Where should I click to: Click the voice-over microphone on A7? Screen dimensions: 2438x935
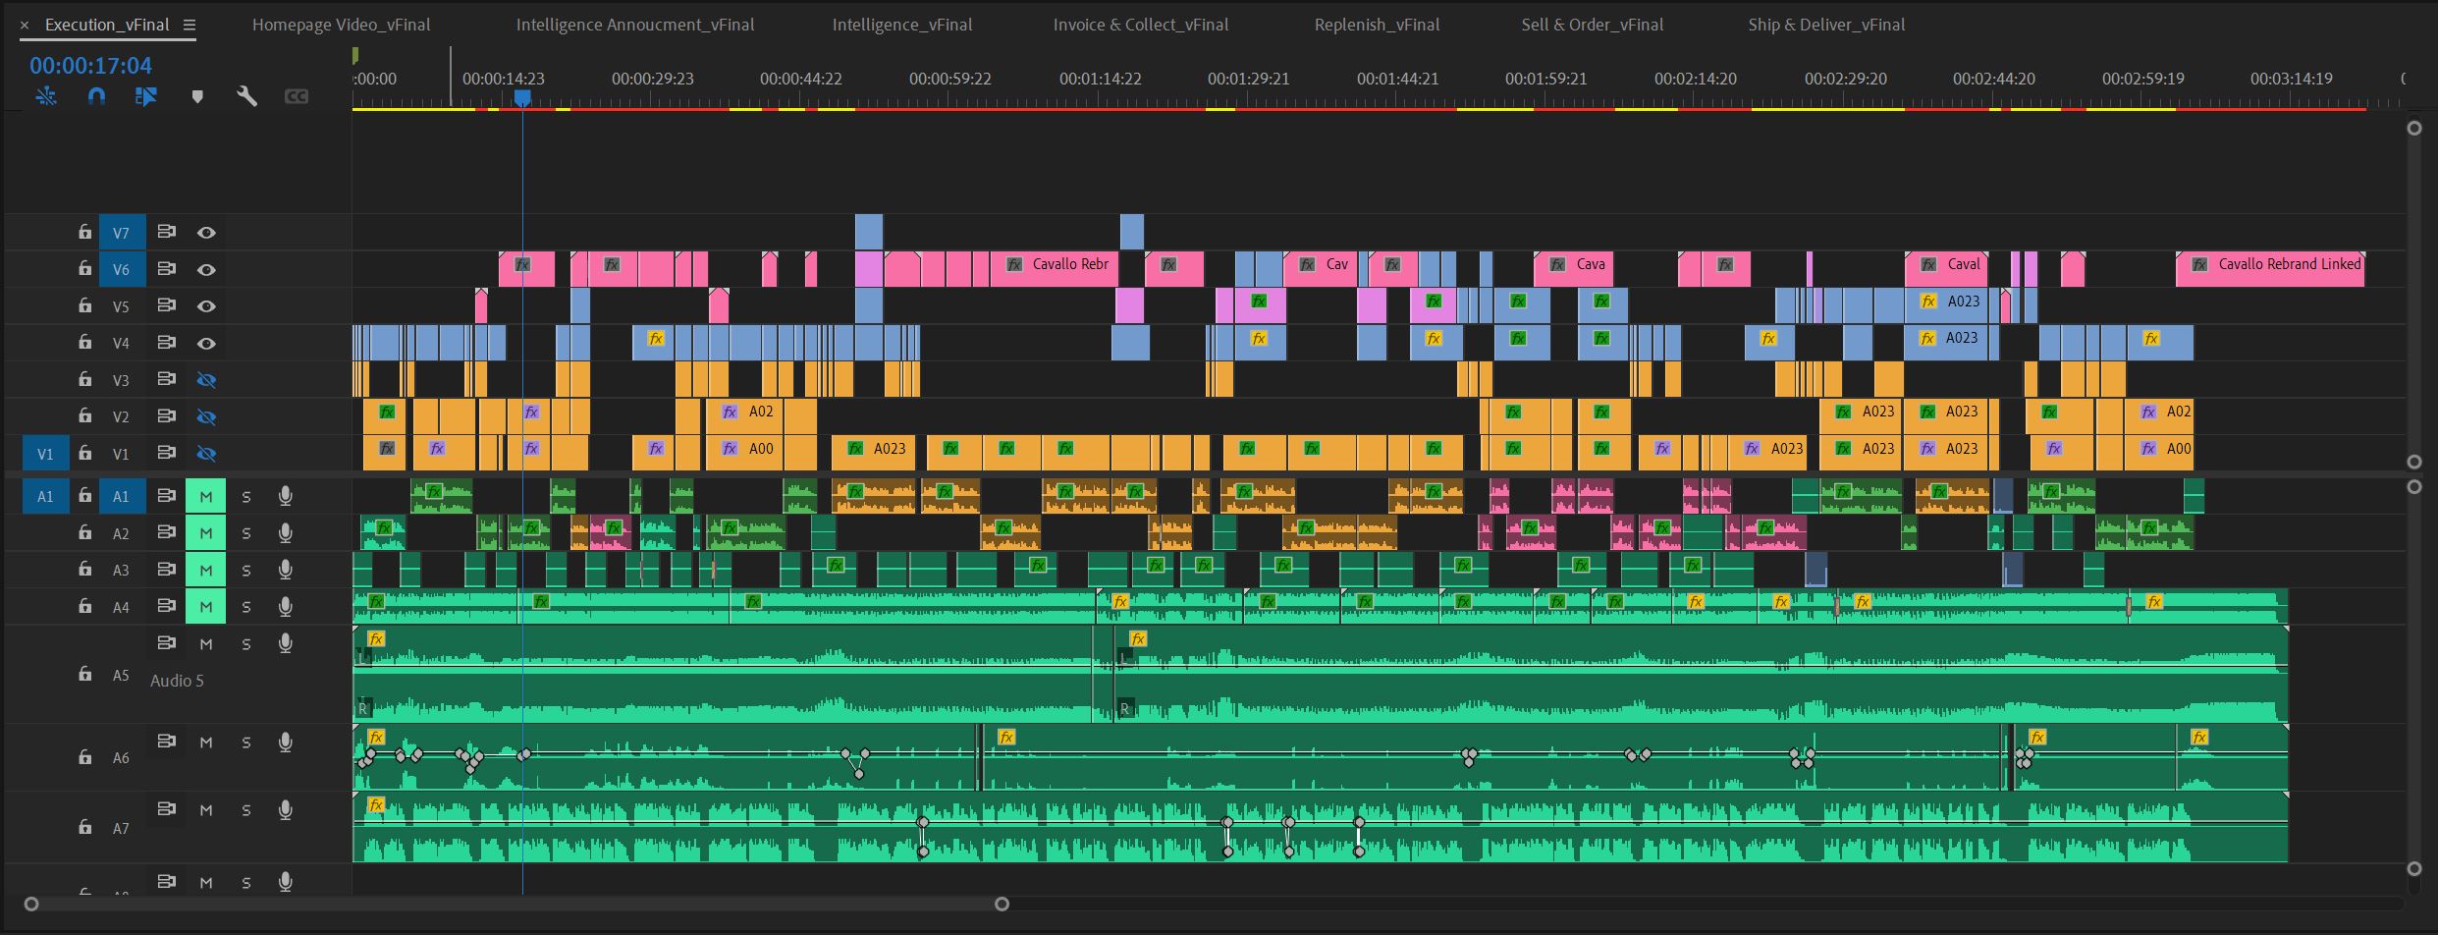(x=285, y=810)
